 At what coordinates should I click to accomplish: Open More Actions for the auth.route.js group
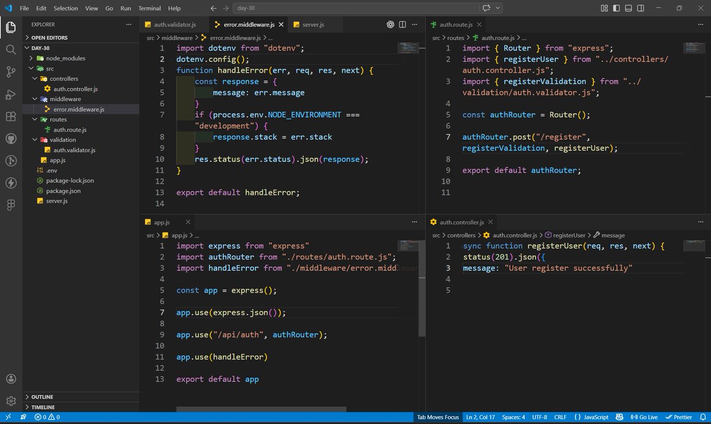click(700, 24)
